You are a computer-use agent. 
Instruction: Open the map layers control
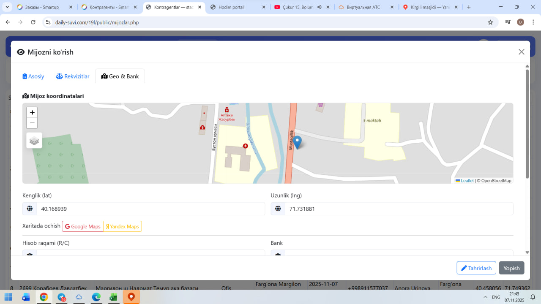click(34, 141)
